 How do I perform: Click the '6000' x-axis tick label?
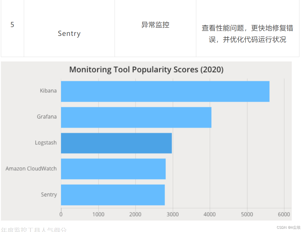(284, 214)
